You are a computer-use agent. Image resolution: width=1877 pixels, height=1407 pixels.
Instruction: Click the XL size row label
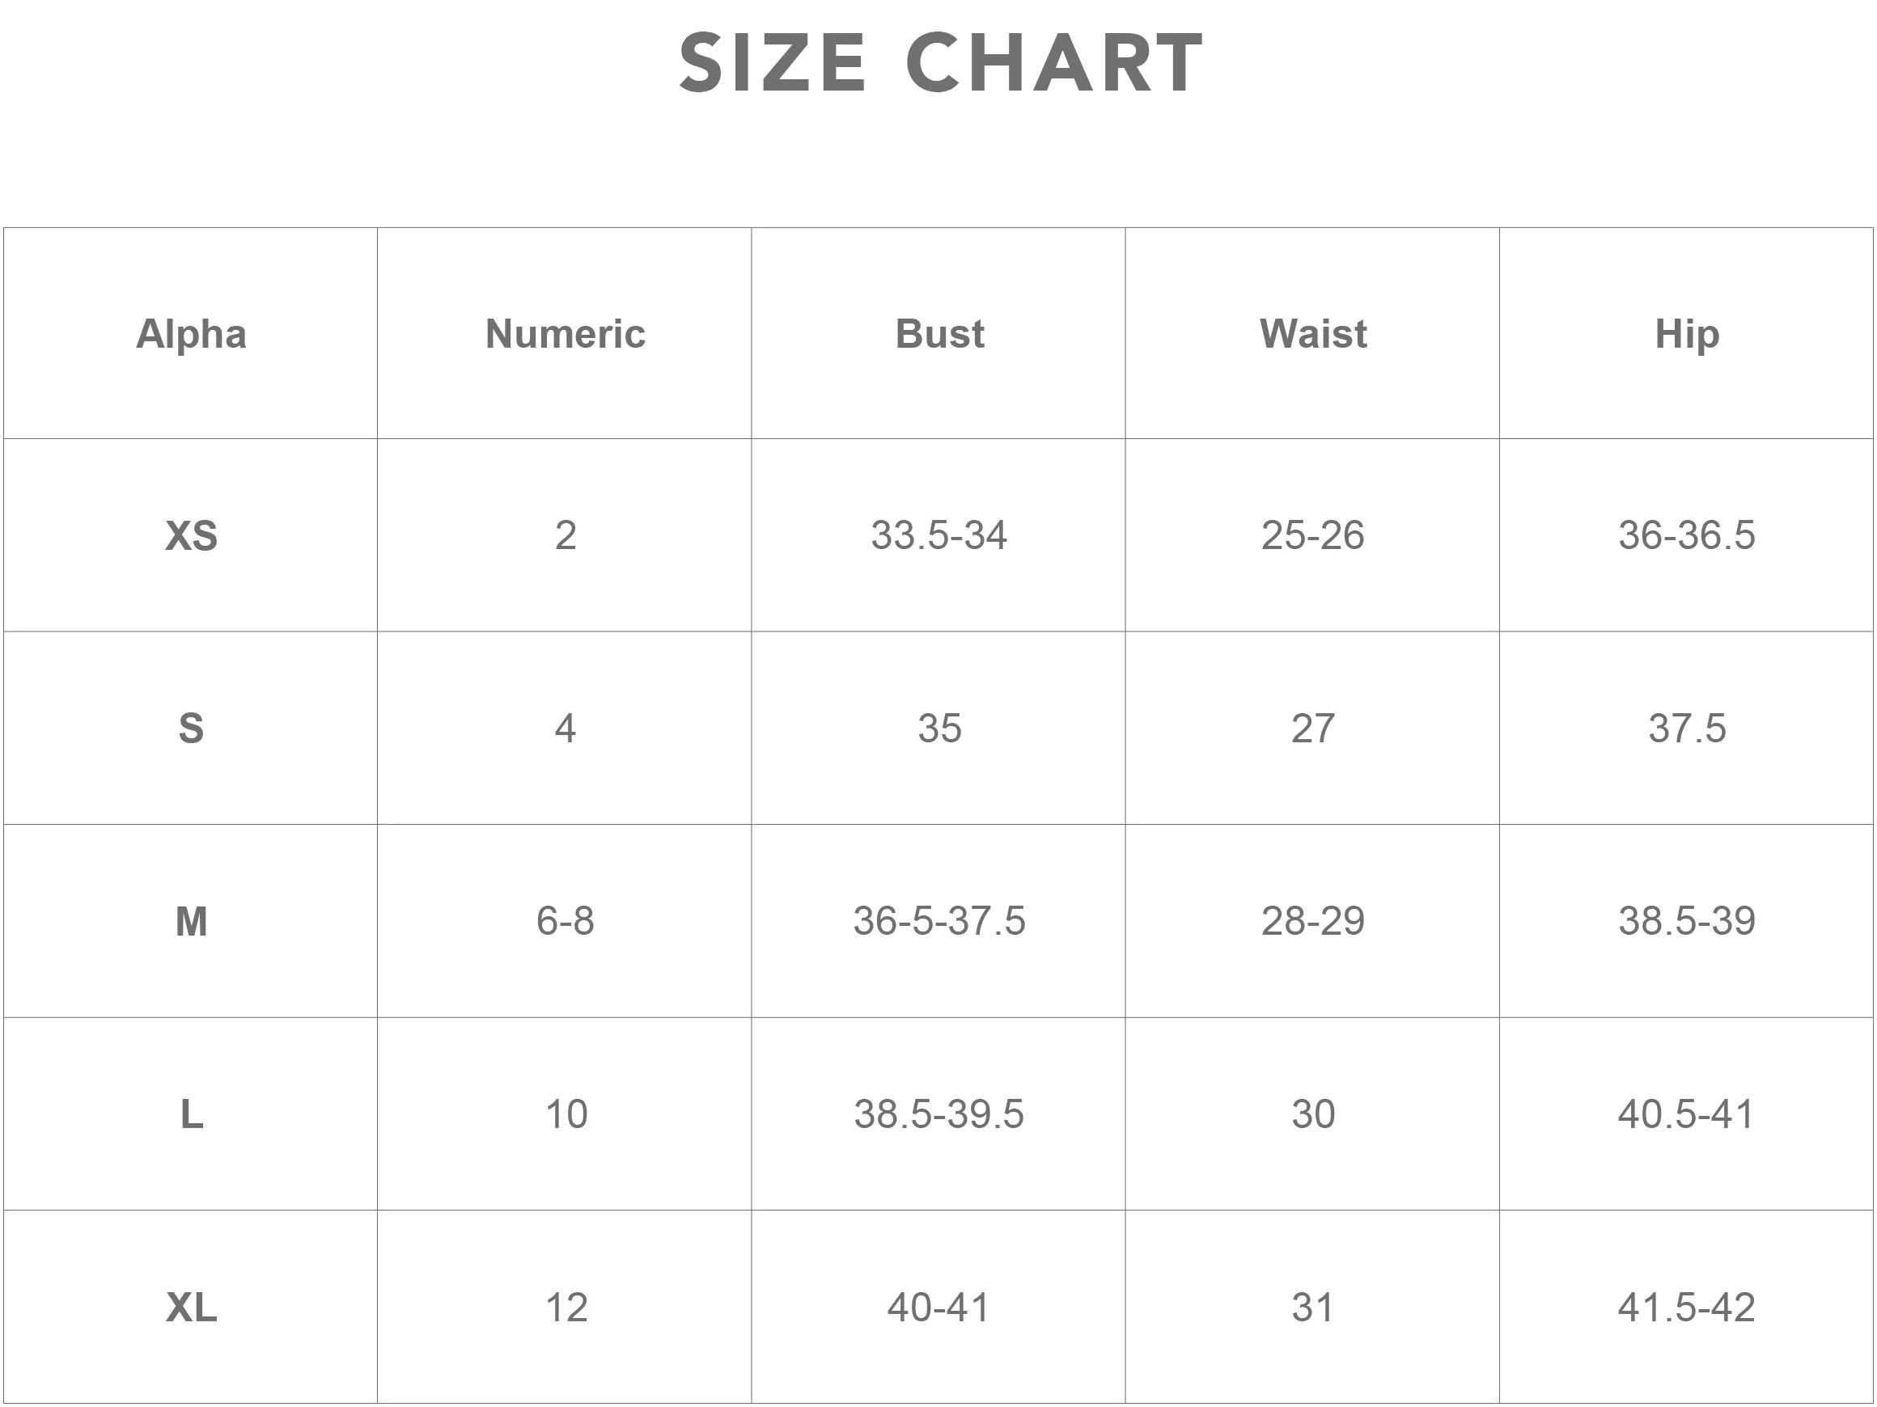pos(191,1307)
